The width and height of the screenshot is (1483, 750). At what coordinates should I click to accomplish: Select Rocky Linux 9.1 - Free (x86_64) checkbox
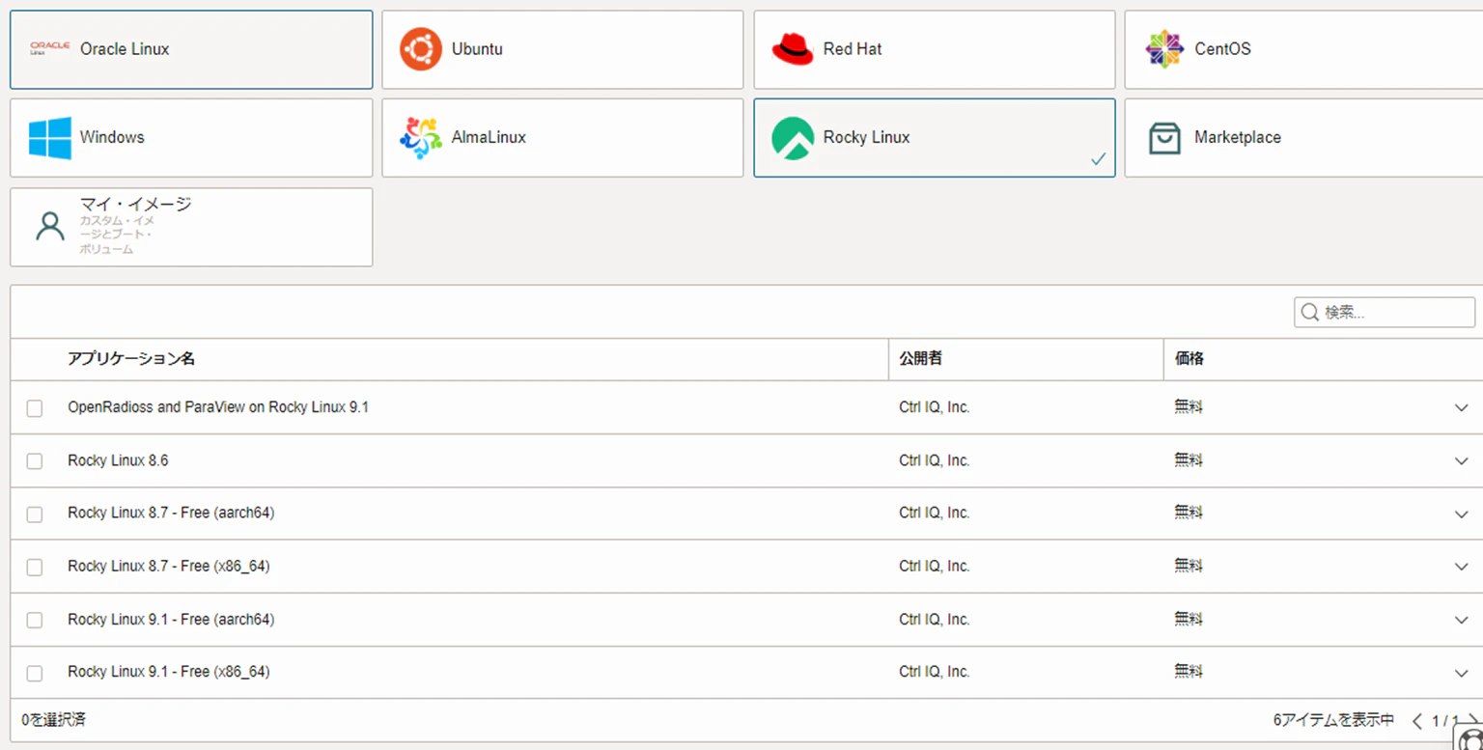coord(35,673)
